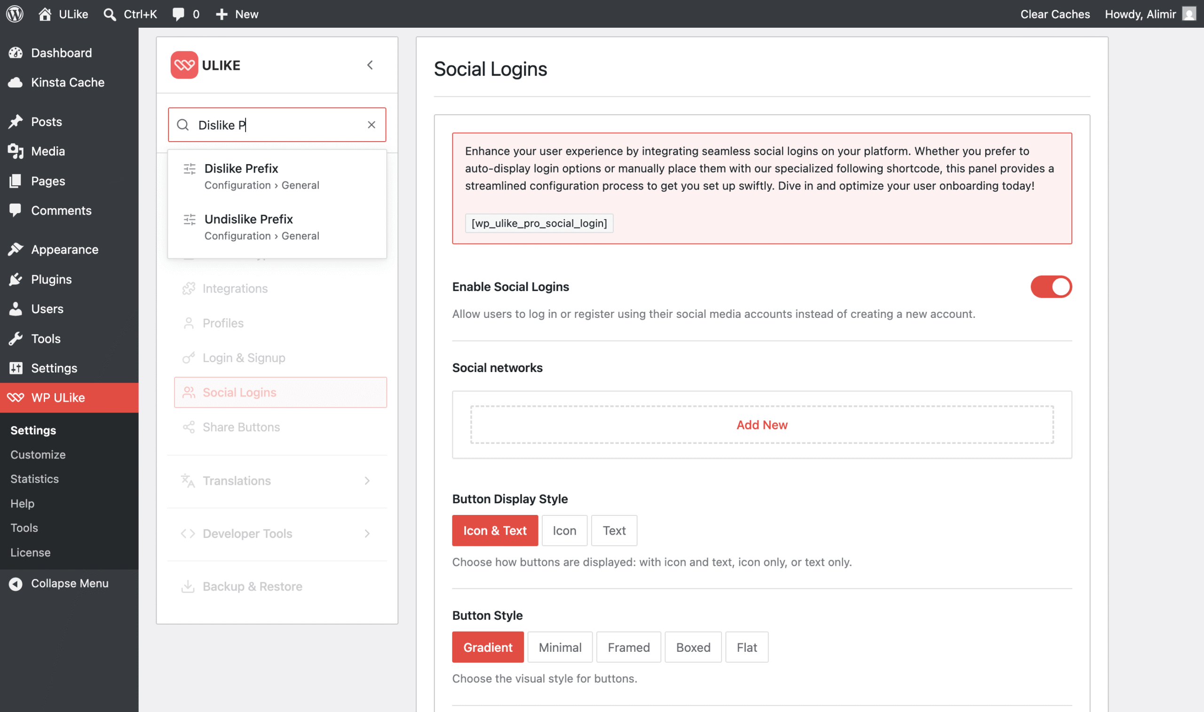1204x712 pixels.
Task: Open Integrations settings section
Action: coord(281,288)
